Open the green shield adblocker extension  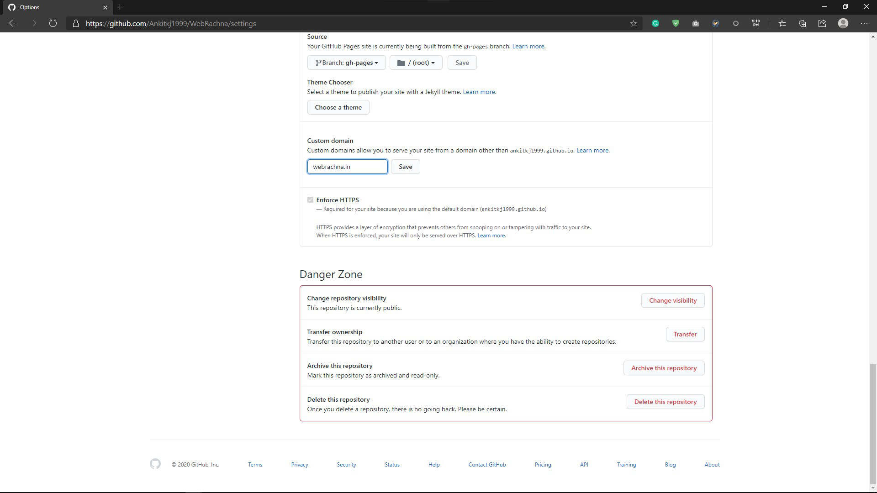[x=676, y=23]
